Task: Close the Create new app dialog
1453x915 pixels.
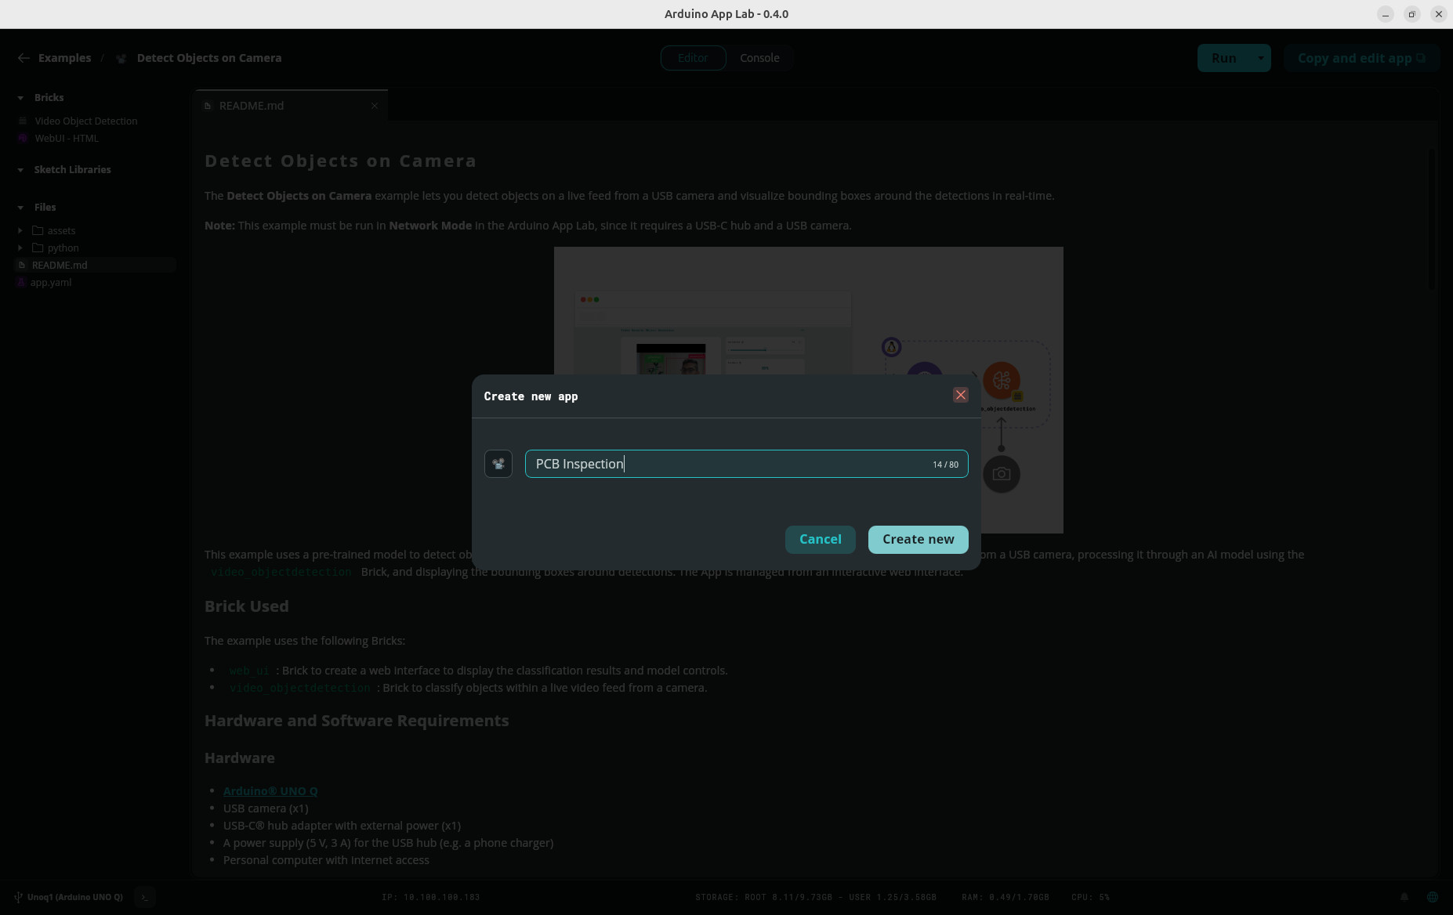Action: pyautogui.click(x=960, y=395)
